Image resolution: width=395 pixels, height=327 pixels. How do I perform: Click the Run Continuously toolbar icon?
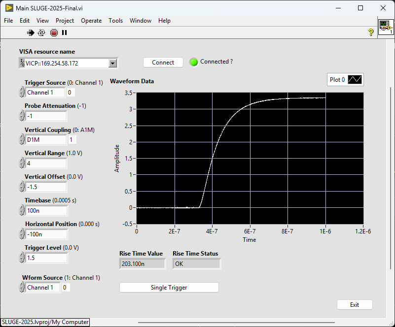42,33
